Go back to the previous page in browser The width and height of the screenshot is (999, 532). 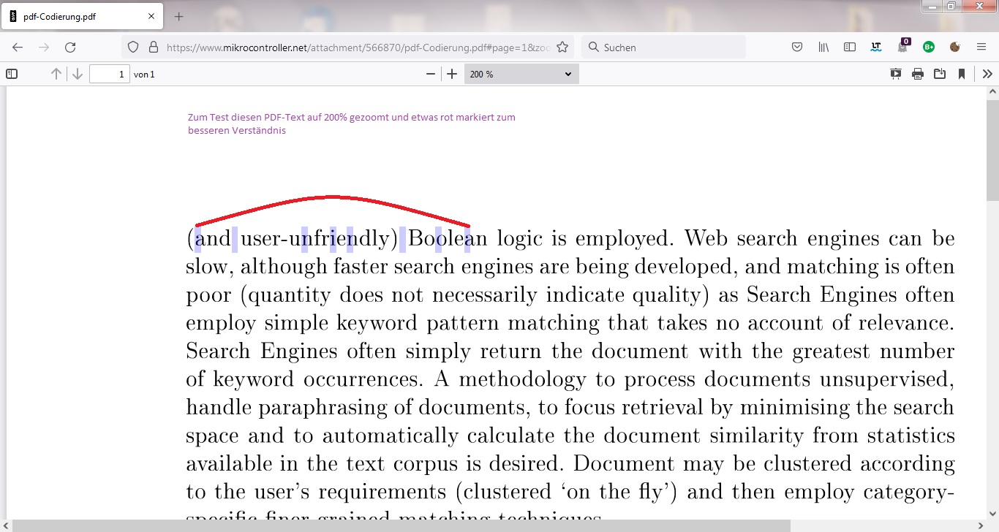coord(18,47)
